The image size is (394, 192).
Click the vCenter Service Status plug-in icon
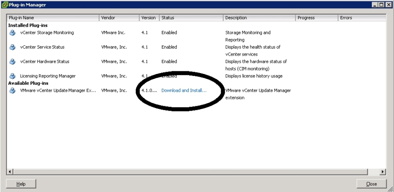coord(12,47)
